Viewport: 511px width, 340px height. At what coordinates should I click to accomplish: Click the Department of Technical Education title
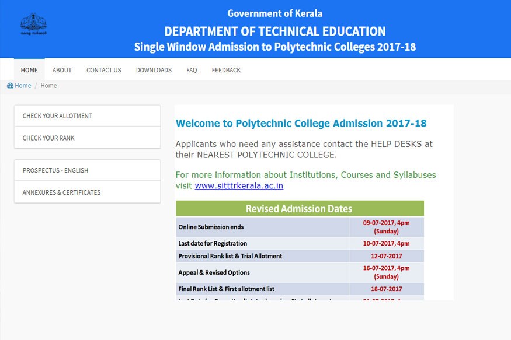[x=274, y=31]
